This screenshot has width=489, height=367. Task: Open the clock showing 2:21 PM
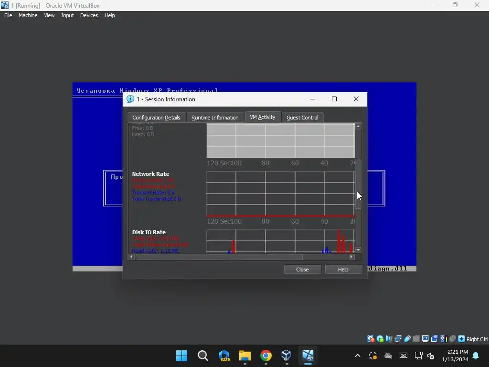point(455,356)
